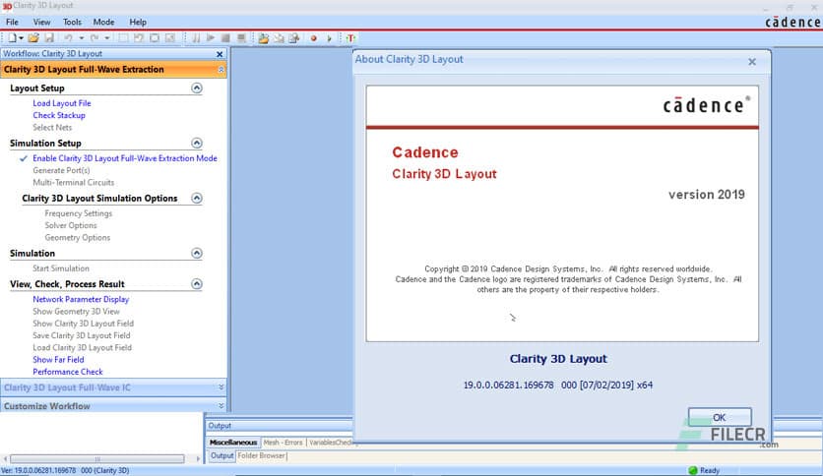Viewport: 823px width, 476px height.
Task: Click the Pause simulation toolbar icon
Action: (196, 37)
